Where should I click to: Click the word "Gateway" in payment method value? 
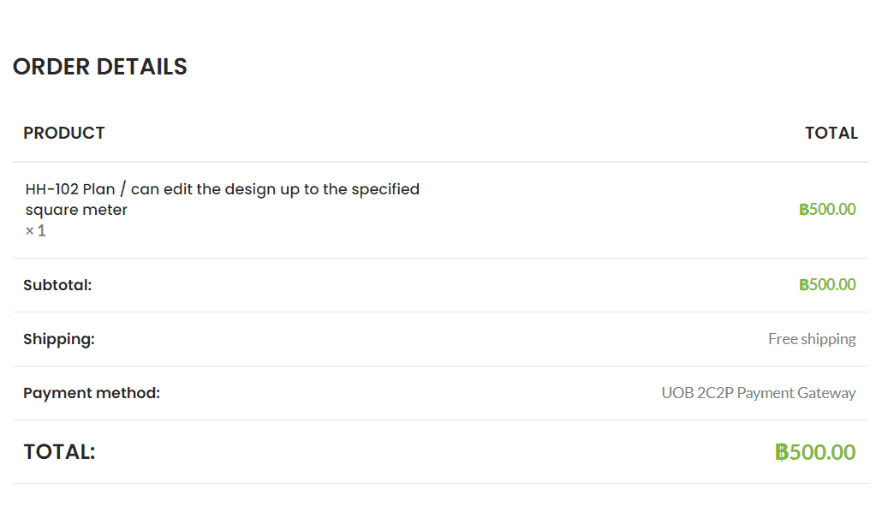[826, 393]
